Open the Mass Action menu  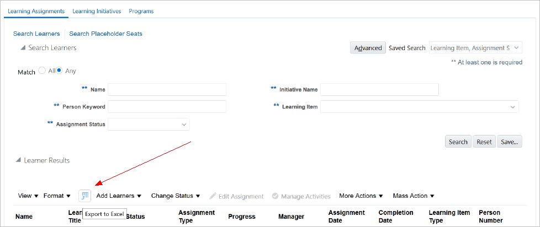414,196
